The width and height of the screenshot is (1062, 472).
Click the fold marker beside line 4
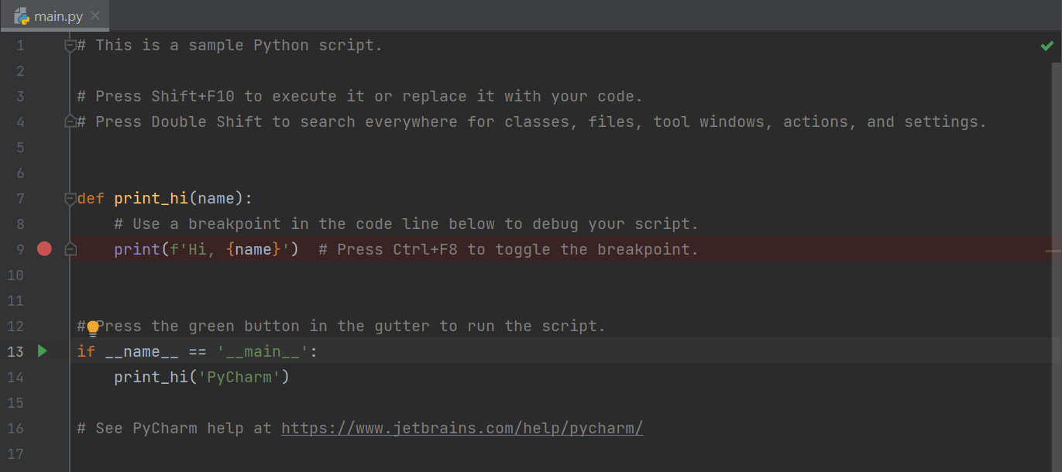[x=69, y=121]
